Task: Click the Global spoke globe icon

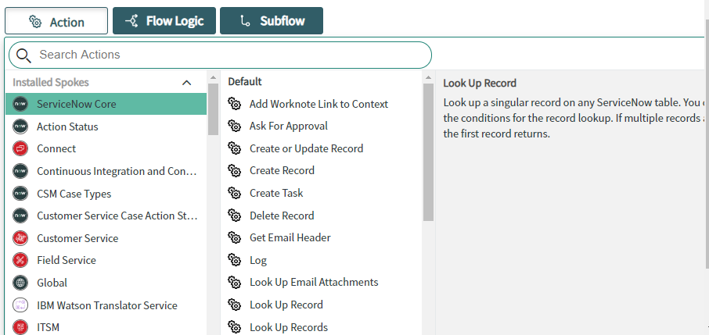Action: (20, 283)
